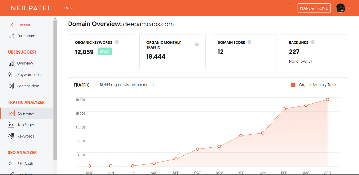This screenshot has width=359, height=175.
Task: Click the Ubersuggest Overview chart icon
Action: tap(11, 63)
